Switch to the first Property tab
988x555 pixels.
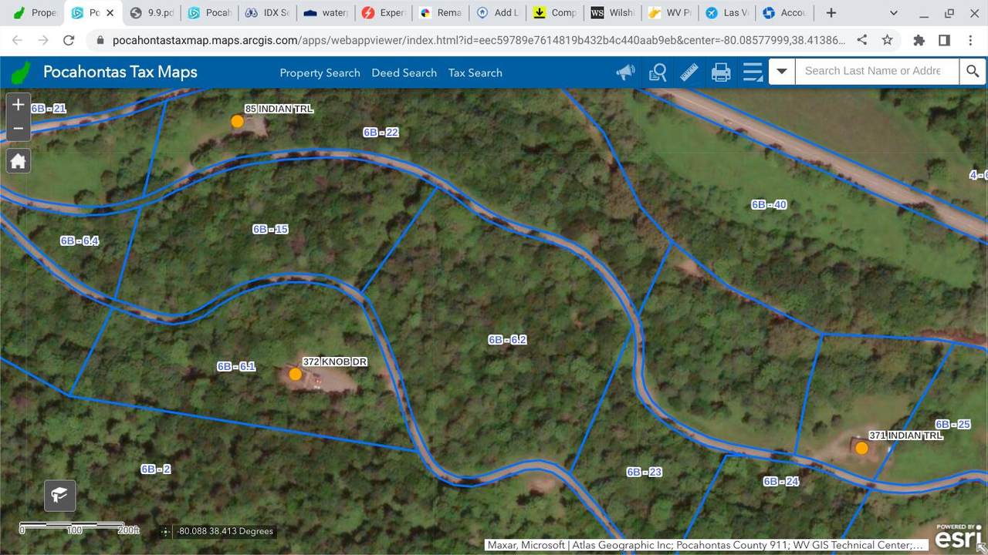(x=35, y=13)
